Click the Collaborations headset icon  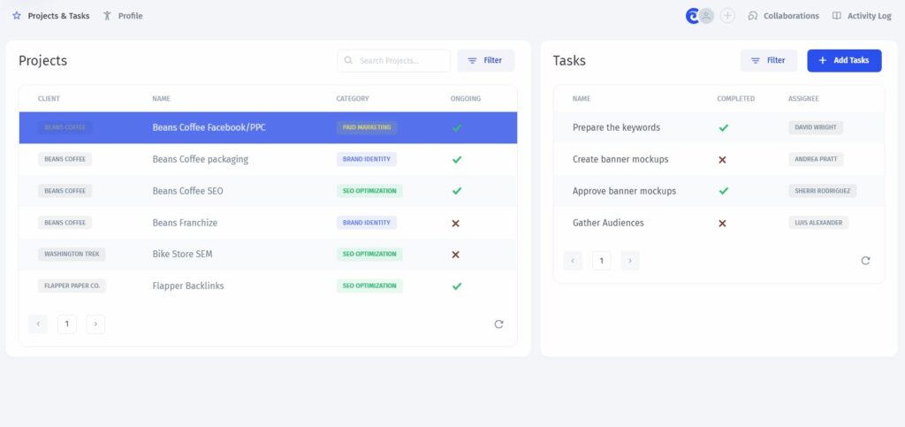(x=752, y=16)
